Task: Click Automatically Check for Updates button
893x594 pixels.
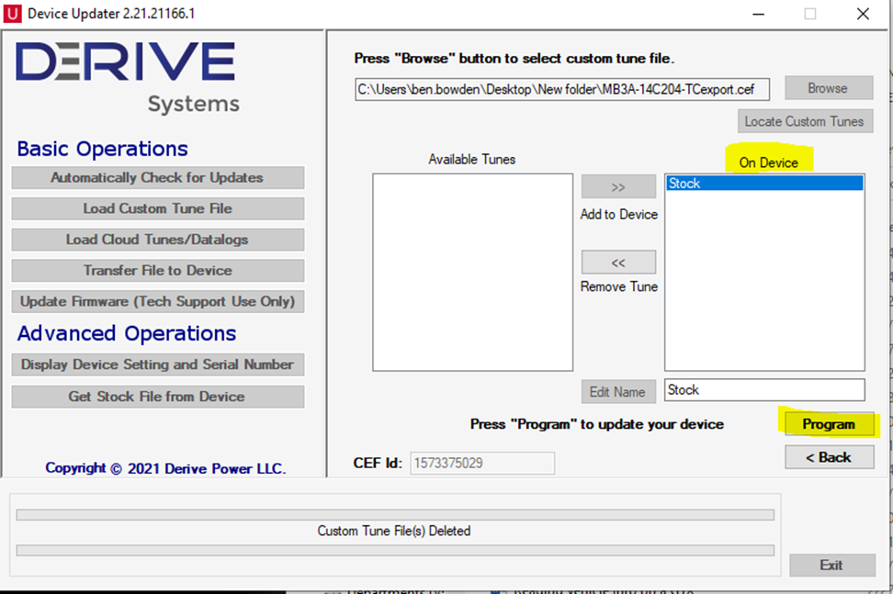Action: point(158,177)
